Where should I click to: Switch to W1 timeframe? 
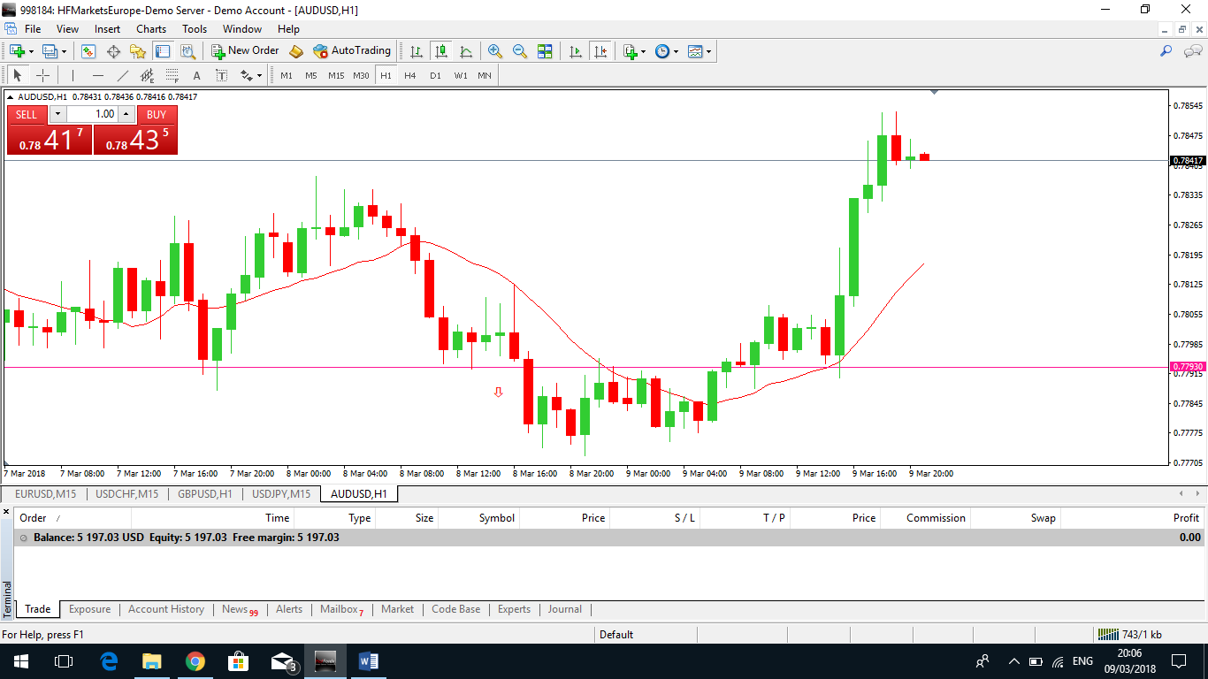(x=461, y=75)
